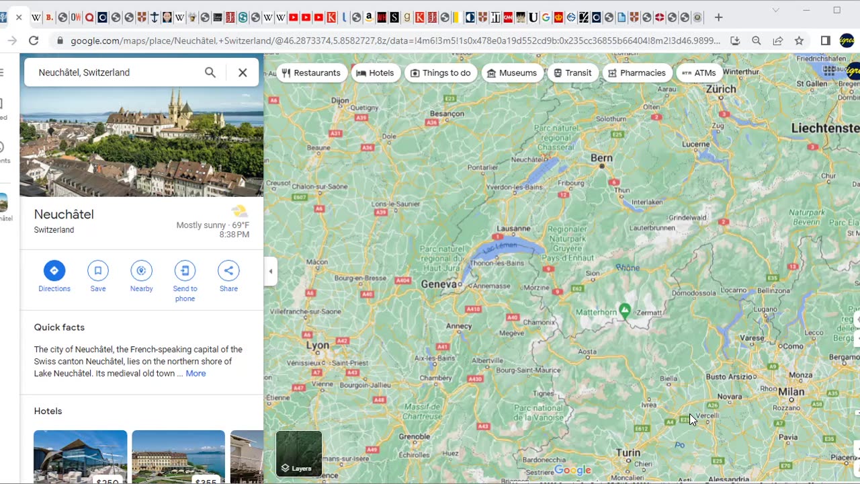
Task: Open a new browser tab
Action: (x=718, y=17)
